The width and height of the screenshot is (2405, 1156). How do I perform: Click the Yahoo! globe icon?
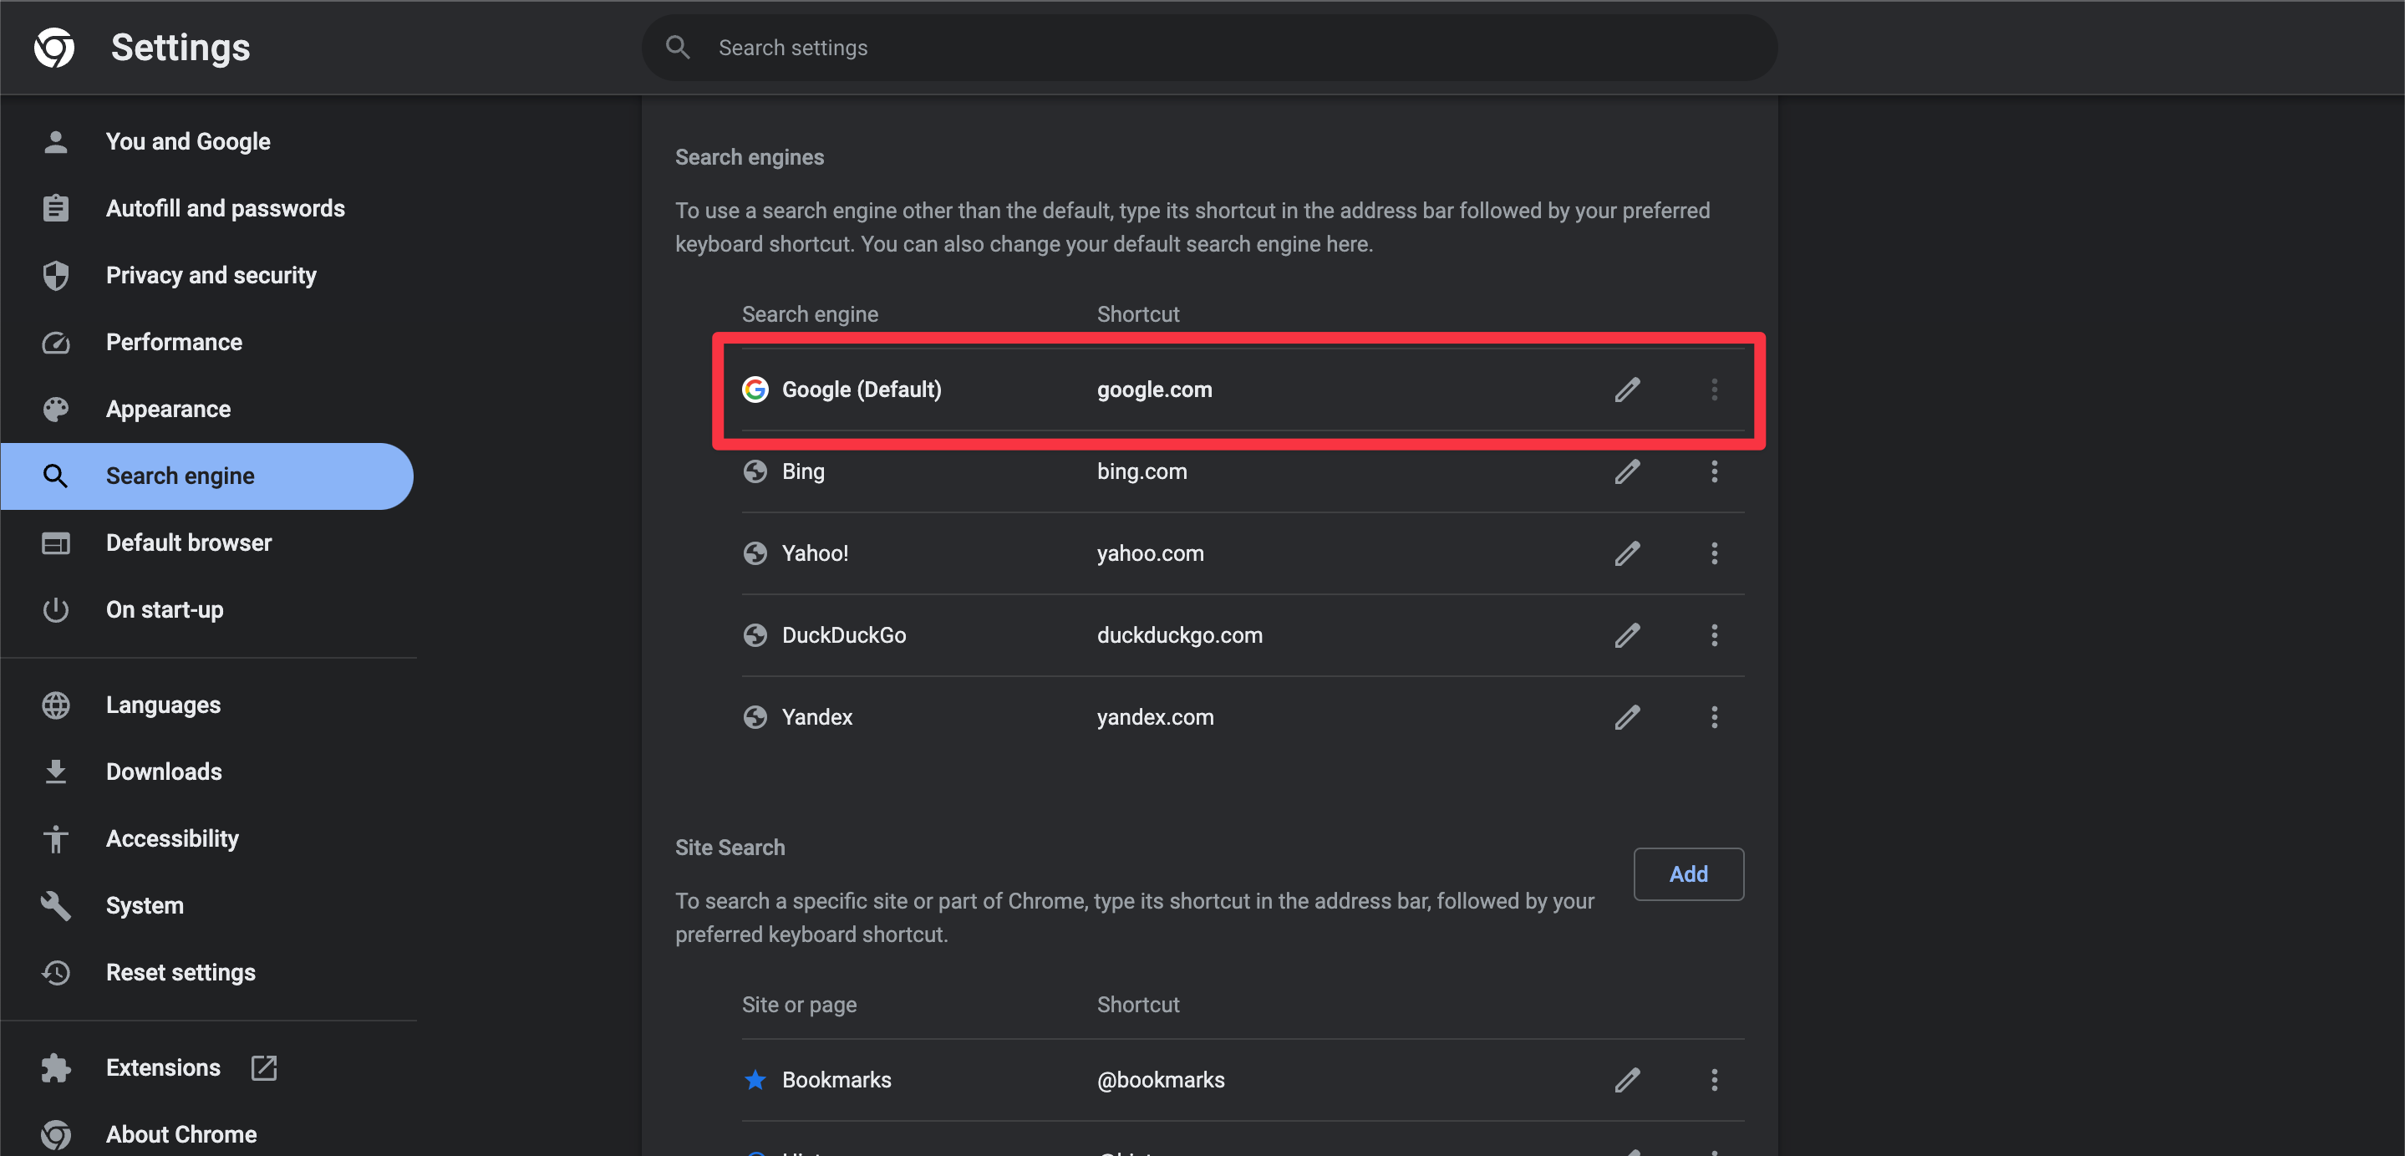(755, 553)
